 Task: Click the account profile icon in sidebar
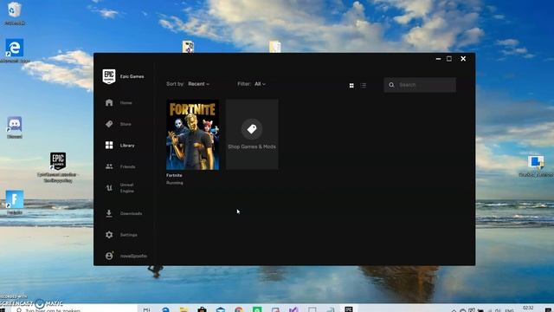click(109, 256)
